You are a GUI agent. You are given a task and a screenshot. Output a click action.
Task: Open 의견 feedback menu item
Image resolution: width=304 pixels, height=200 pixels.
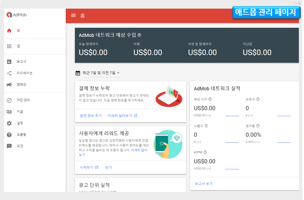(20, 146)
